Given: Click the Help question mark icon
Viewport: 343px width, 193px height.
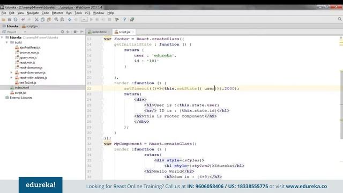Looking at the screenshot, I should point(124,20).
